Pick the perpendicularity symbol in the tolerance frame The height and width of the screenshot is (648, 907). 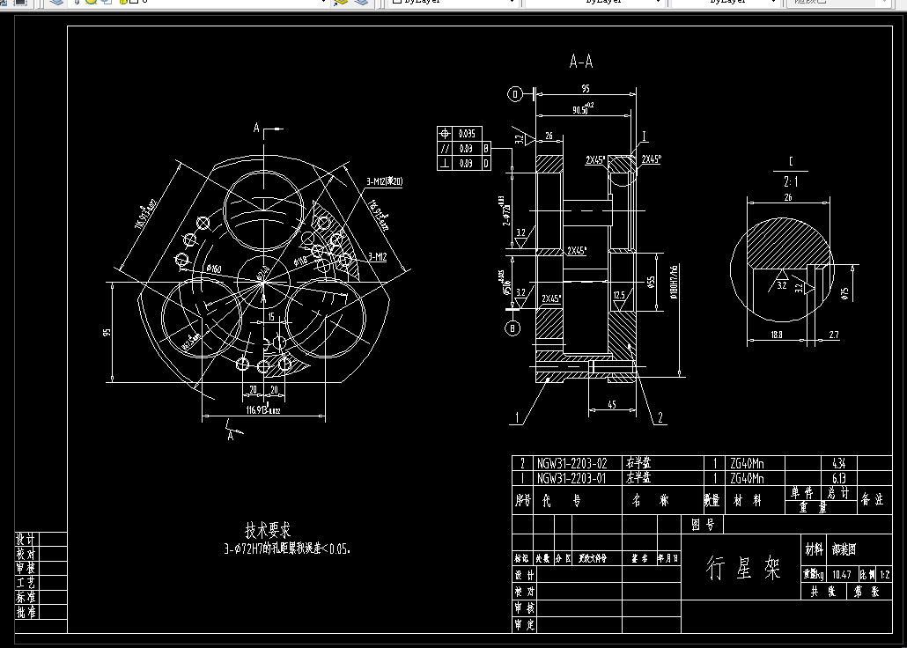(x=445, y=163)
